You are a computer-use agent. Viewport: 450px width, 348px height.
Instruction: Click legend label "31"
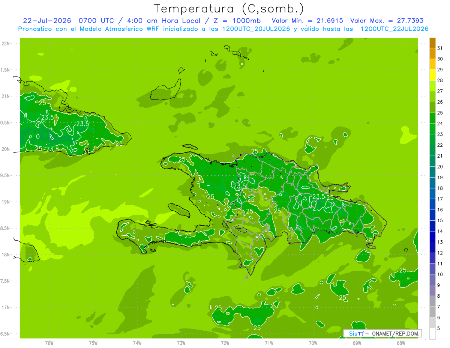coord(440,48)
